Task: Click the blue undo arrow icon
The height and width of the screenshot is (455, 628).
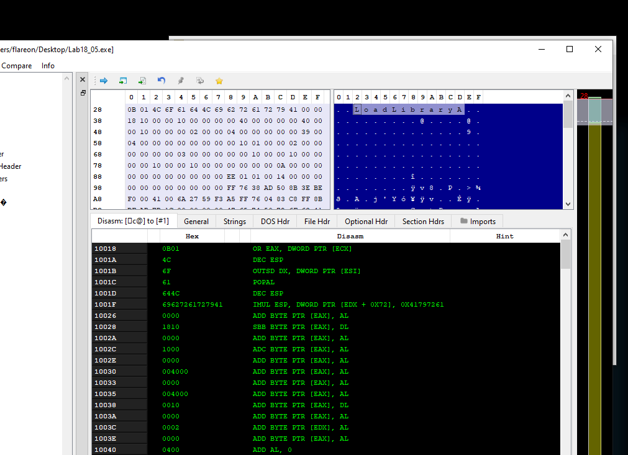Action: point(162,81)
